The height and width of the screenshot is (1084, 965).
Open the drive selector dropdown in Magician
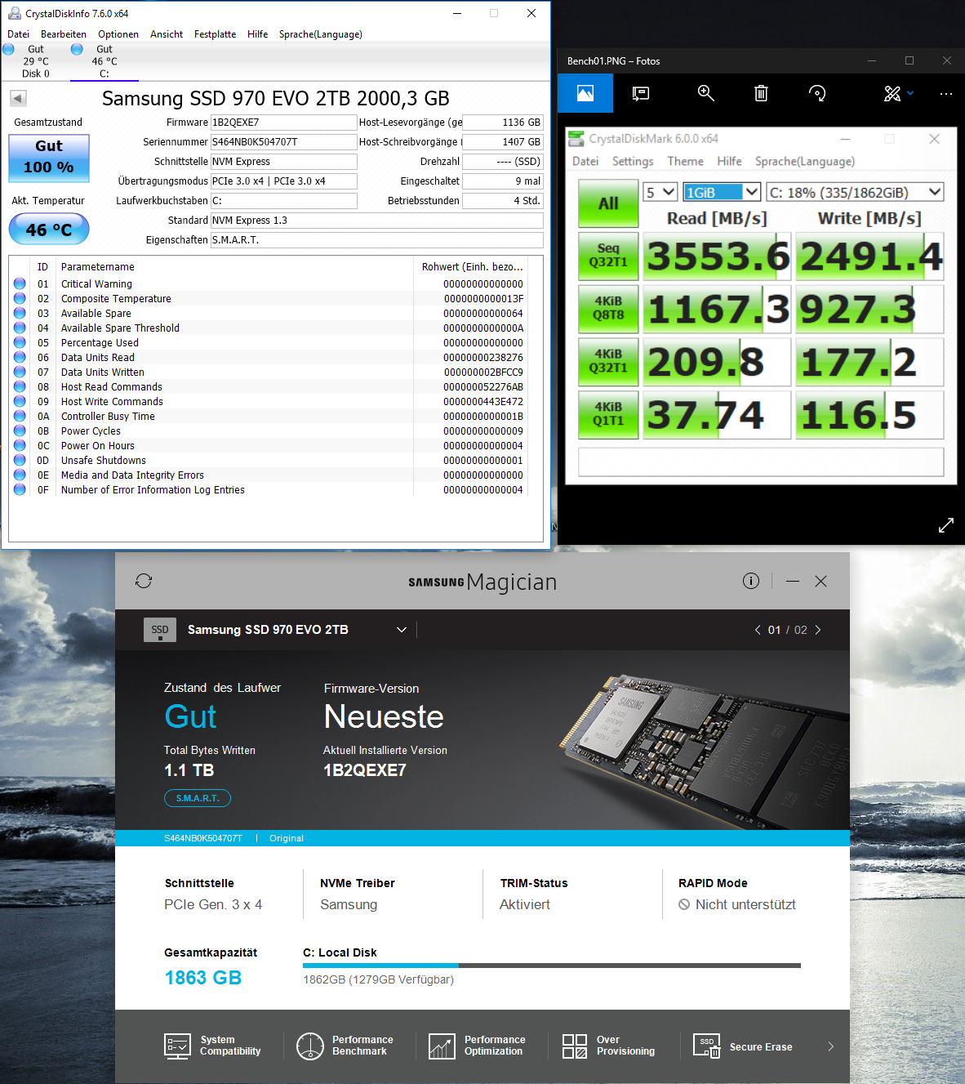pos(402,630)
